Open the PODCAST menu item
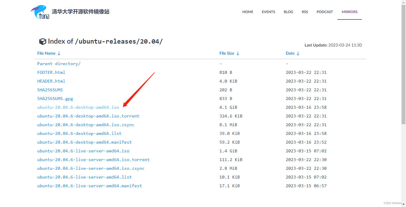 [325, 12]
